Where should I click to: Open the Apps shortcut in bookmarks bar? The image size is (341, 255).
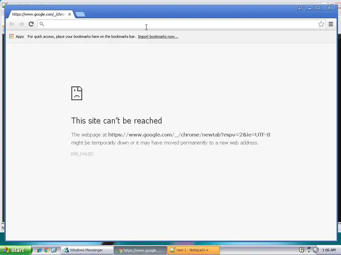pos(17,37)
